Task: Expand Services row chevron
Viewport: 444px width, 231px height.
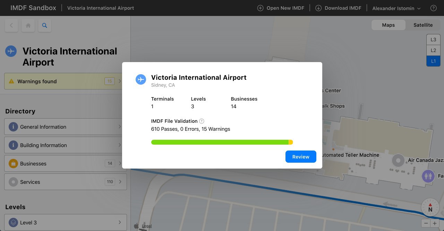Action: coord(120,182)
